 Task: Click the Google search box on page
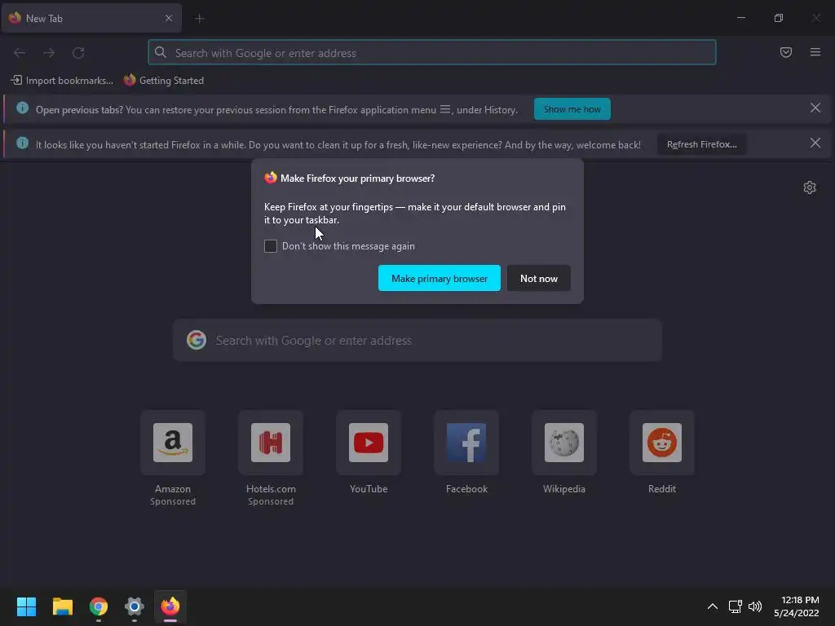point(417,340)
